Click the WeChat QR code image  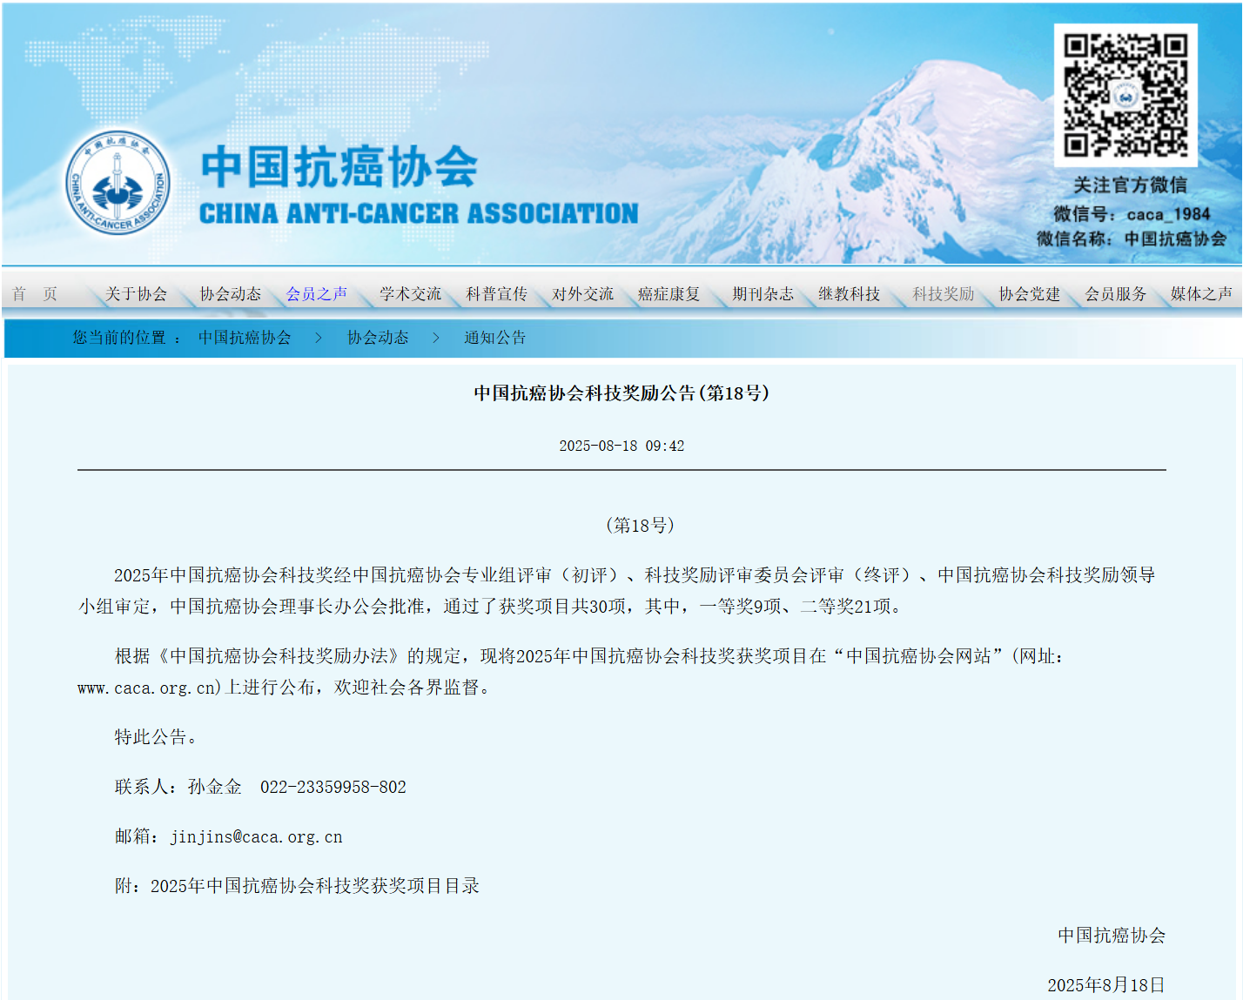pyautogui.click(x=1125, y=96)
